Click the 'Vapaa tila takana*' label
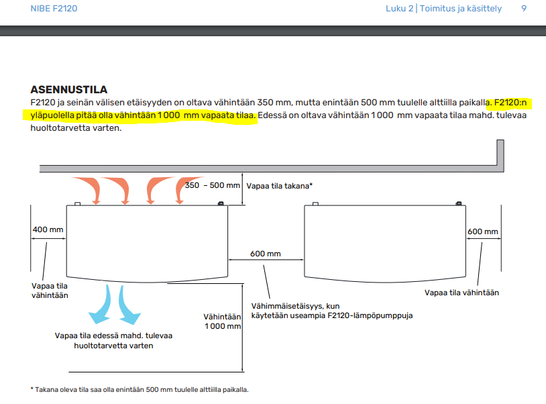 click(280, 185)
